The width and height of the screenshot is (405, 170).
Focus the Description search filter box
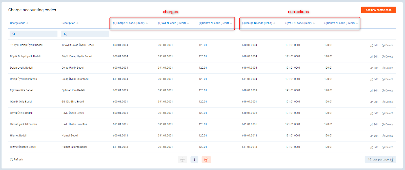point(85,34)
